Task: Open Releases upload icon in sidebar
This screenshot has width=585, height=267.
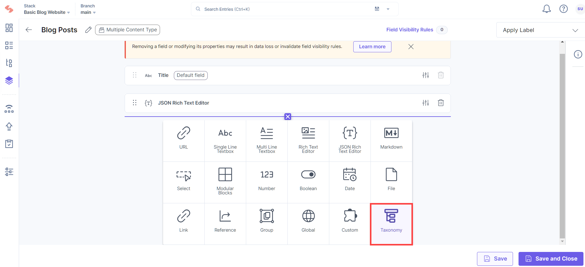Action: pyautogui.click(x=9, y=126)
